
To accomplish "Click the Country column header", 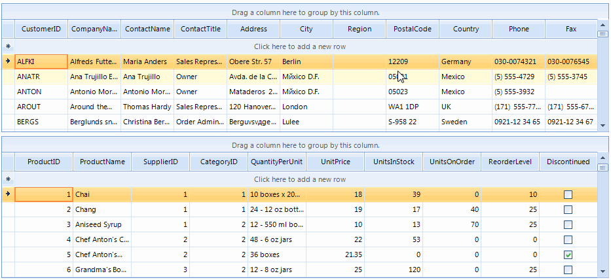I will (466, 29).
